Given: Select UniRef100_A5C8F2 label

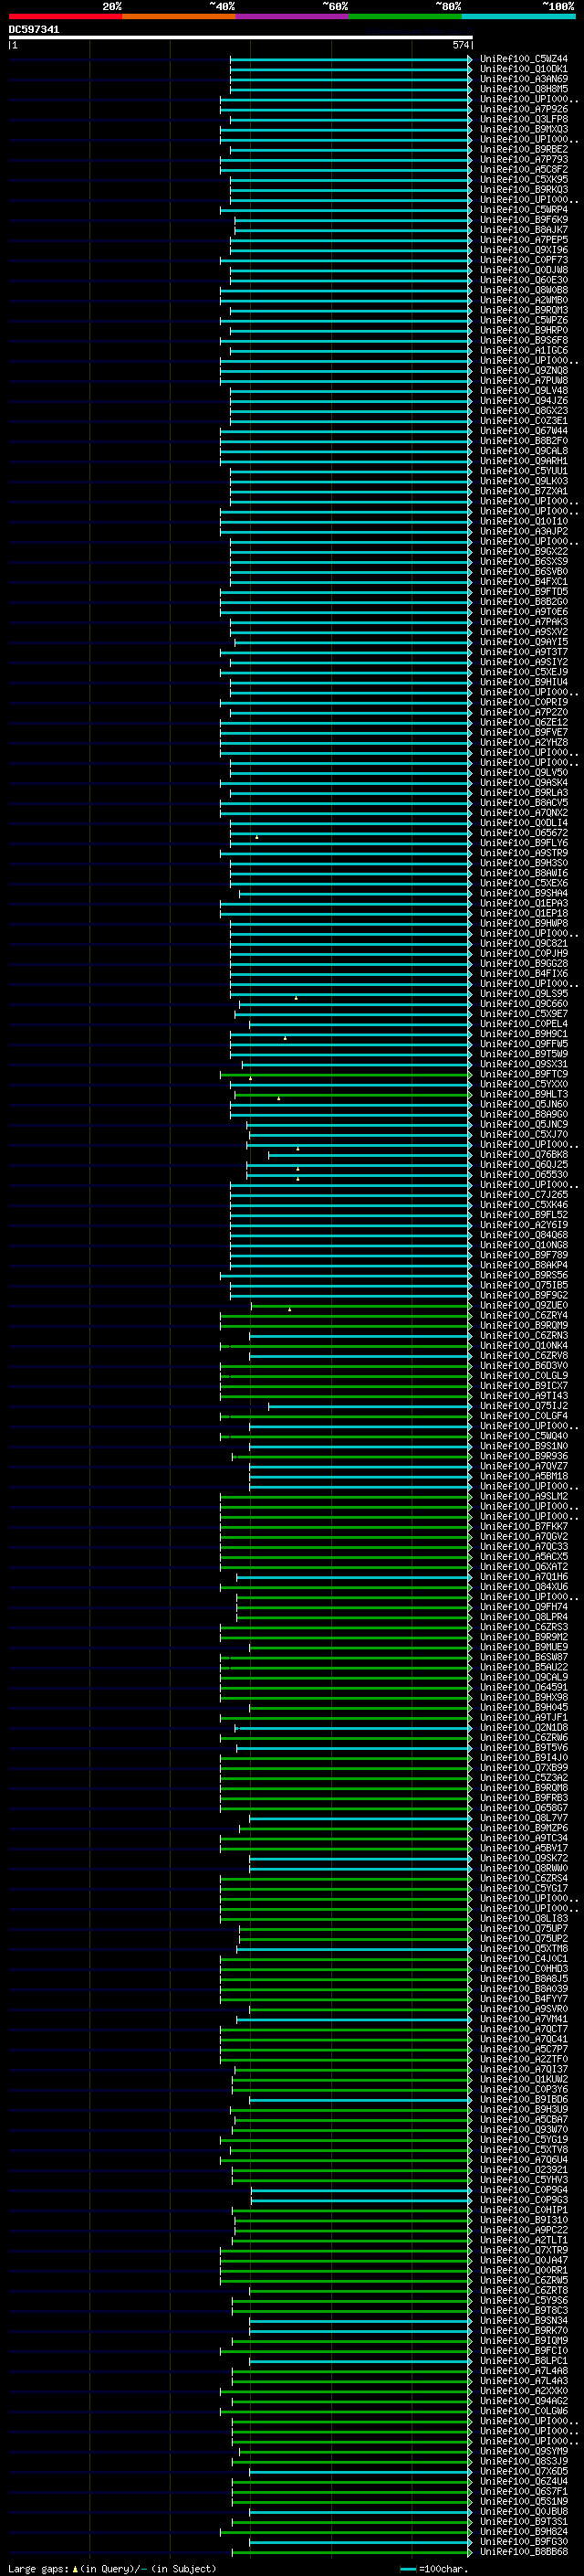Looking at the screenshot, I should 523,170.
